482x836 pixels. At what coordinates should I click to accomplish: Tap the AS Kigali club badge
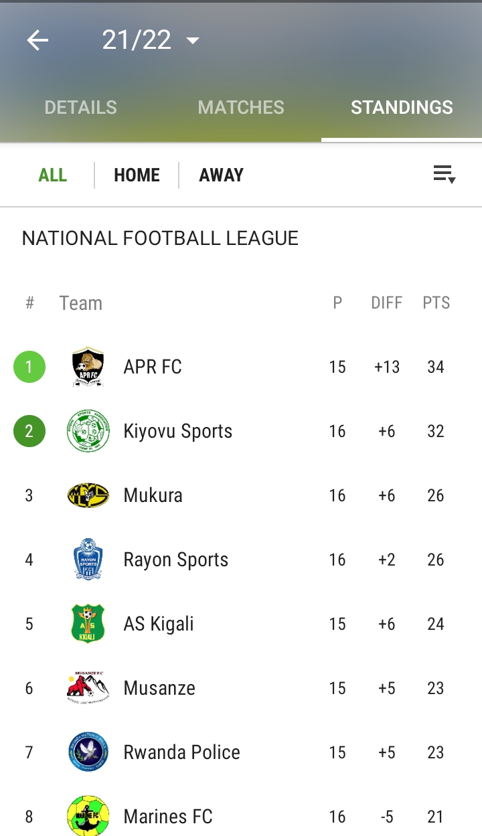(88, 624)
